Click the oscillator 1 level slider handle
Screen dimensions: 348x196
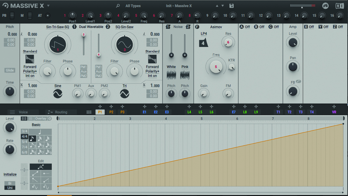pyautogui.click(x=84, y=34)
